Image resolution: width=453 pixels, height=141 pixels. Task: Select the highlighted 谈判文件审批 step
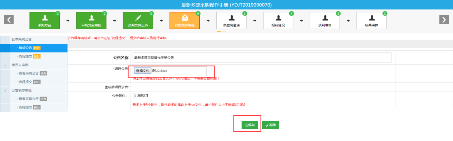coord(184,20)
